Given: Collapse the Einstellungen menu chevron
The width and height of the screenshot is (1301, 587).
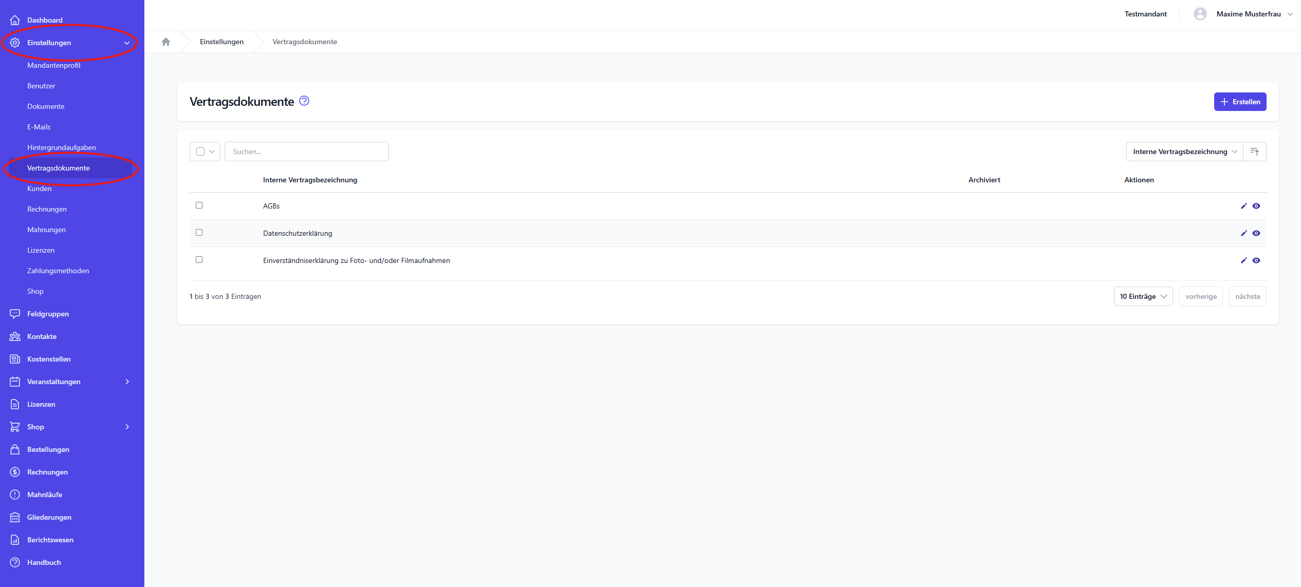Looking at the screenshot, I should (127, 43).
